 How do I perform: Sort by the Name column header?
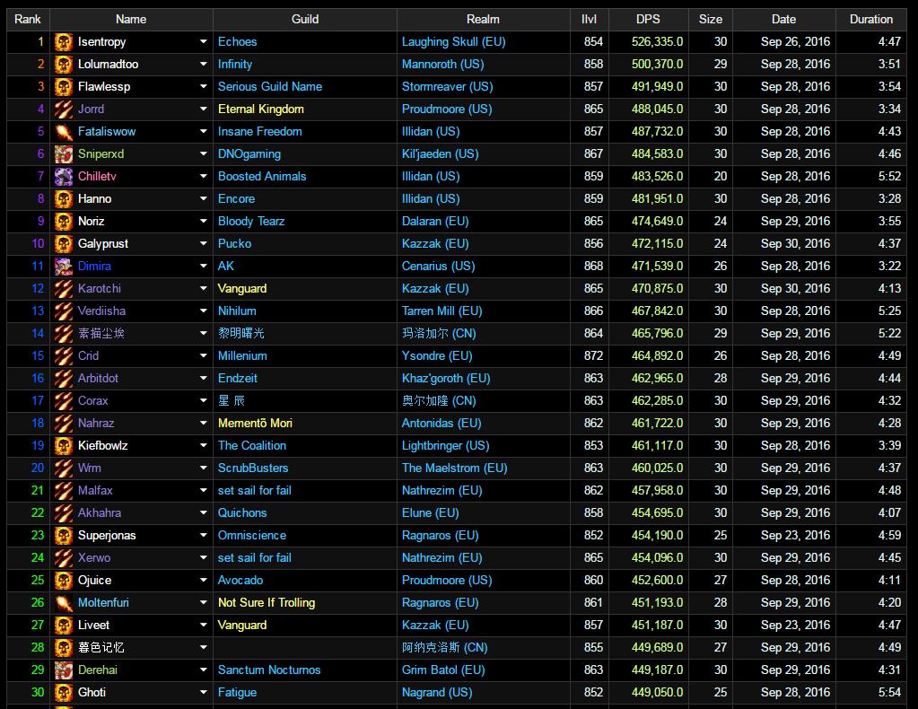131,20
